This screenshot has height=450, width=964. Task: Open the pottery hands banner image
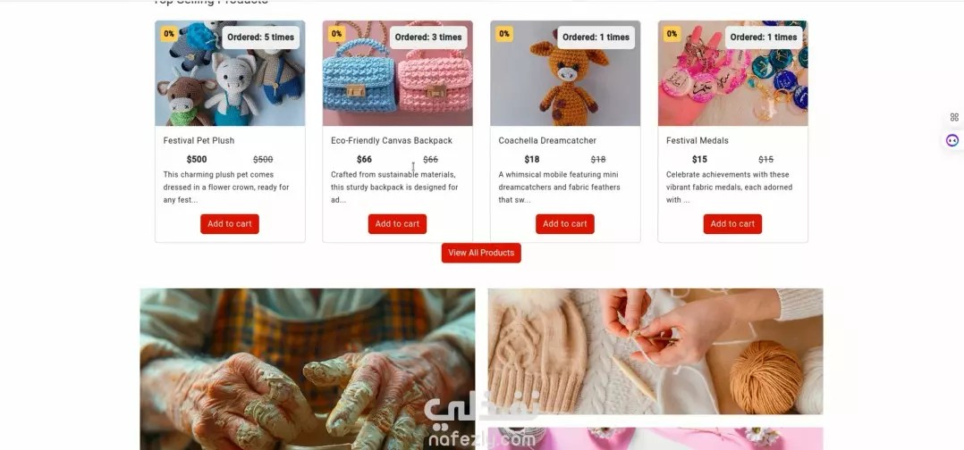(308, 369)
